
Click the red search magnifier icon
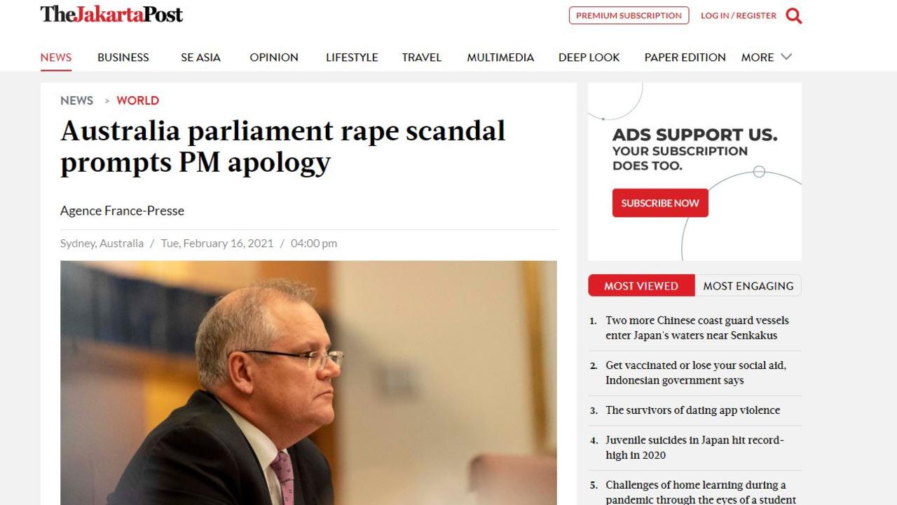(793, 15)
